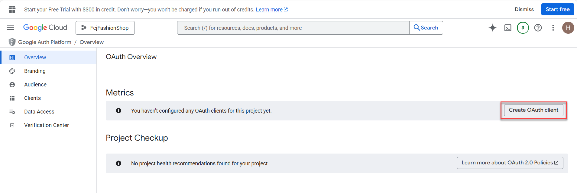Click the Branding palette icon
Image resolution: width=577 pixels, height=193 pixels.
[x=12, y=71]
